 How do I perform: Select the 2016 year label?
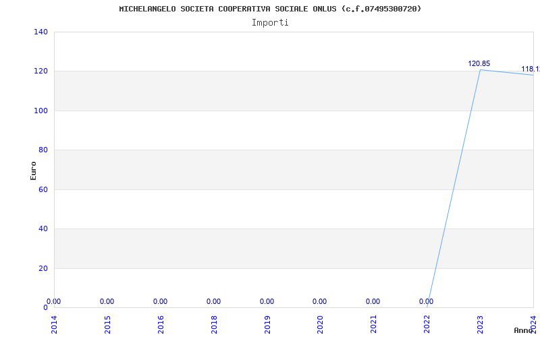[x=161, y=324]
